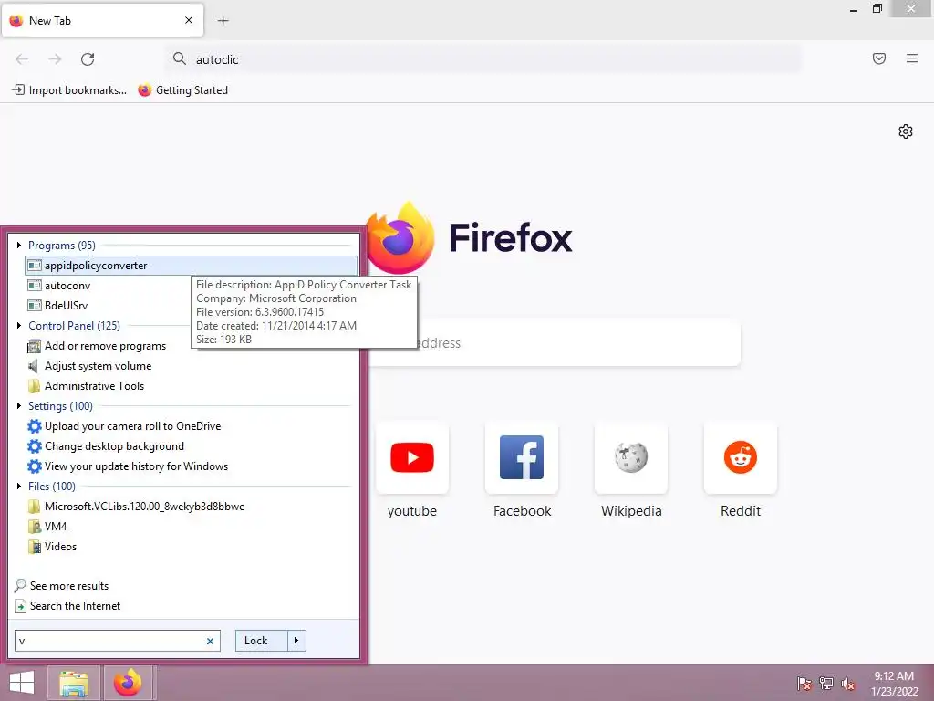Open Microsoft.VCLibs.120.00_8wekyb3d8bbwe folder
The image size is (934, 701).
(x=136, y=507)
